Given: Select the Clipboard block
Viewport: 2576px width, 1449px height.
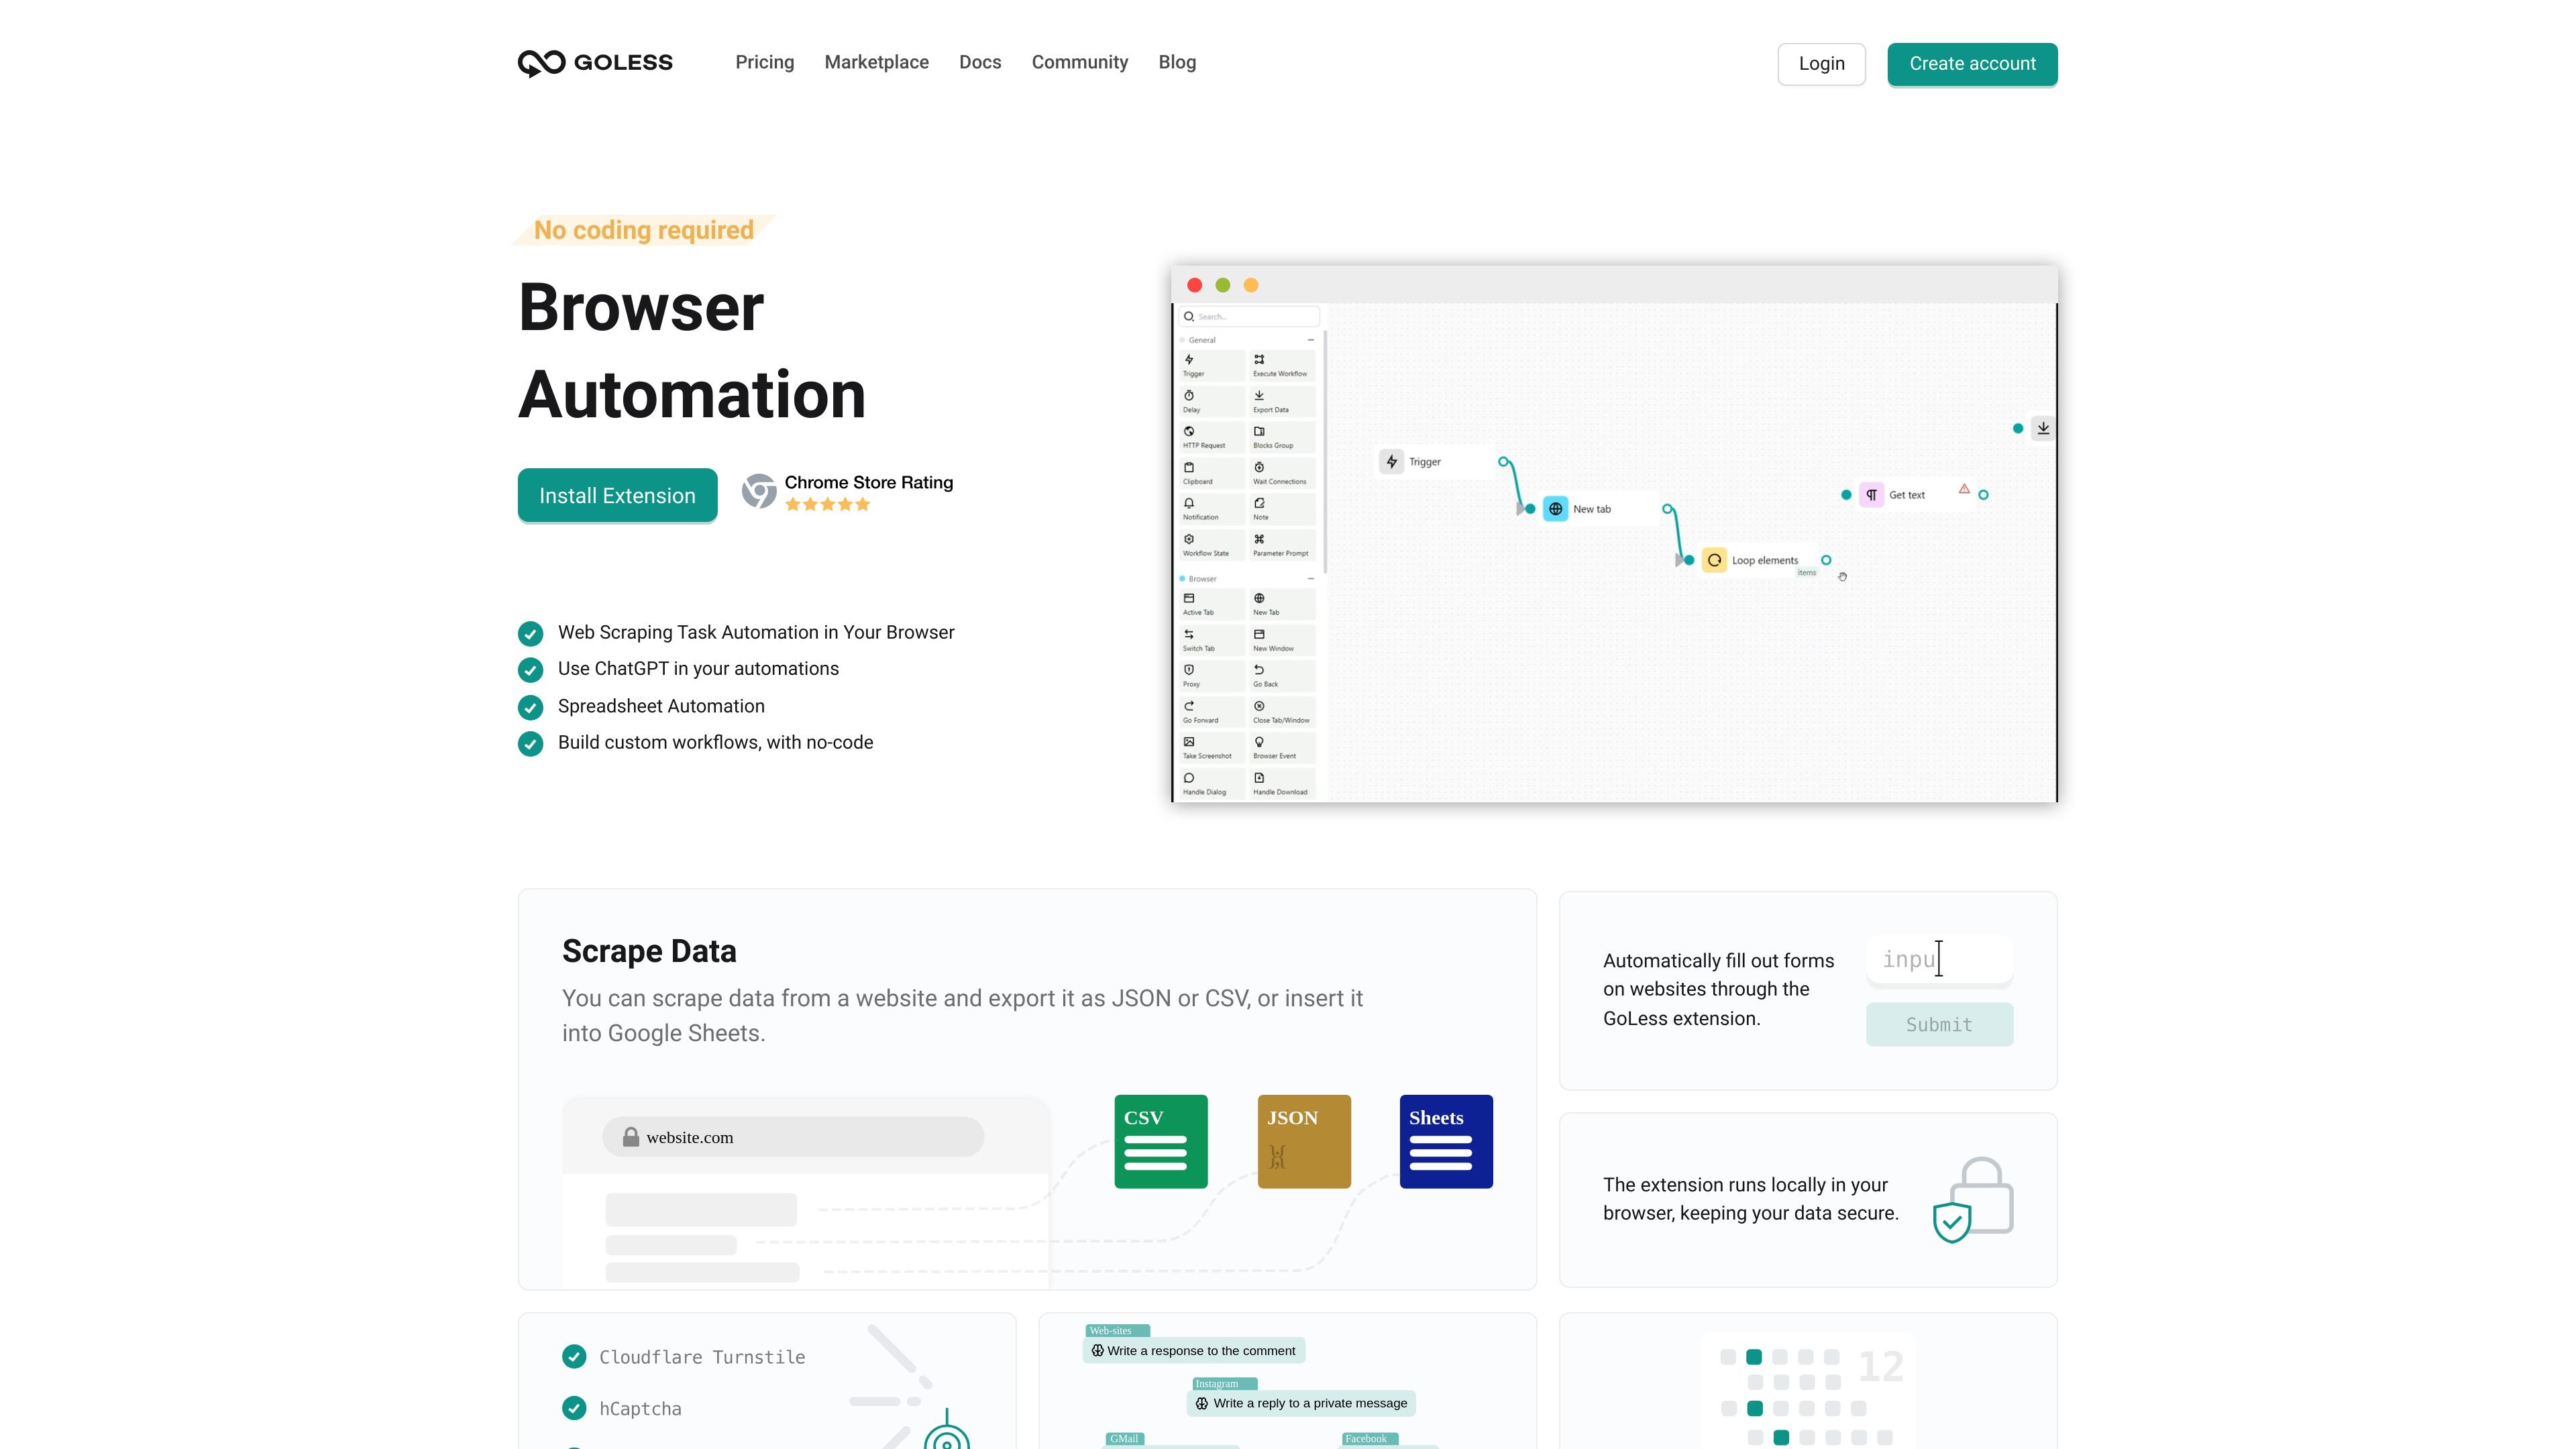Looking at the screenshot, I should tap(1212, 473).
